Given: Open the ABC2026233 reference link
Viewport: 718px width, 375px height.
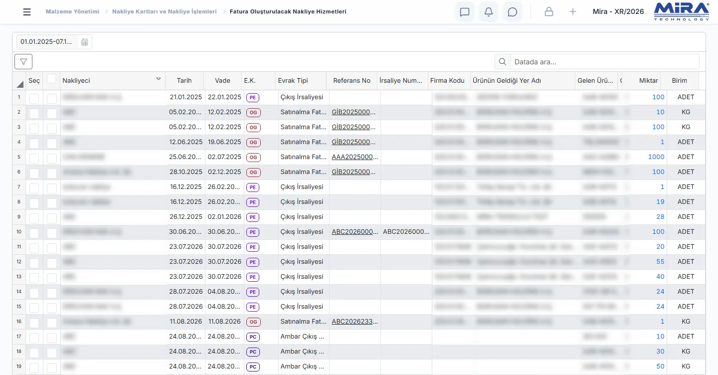Looking at the screenshot, I should 355,322.
